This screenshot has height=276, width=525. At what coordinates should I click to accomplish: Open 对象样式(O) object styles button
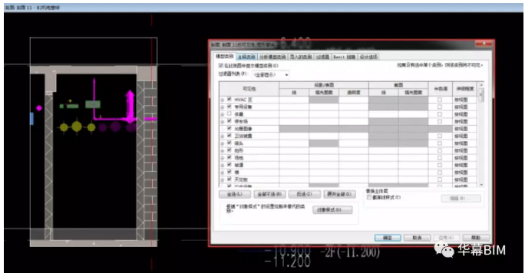(332, 210)
